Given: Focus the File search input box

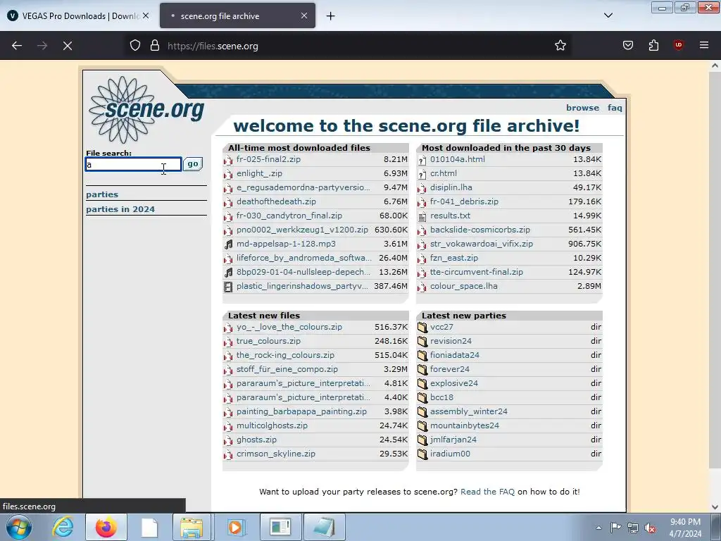Looking at the screenshot, I should pyautogui.click(x=133, y=164).
